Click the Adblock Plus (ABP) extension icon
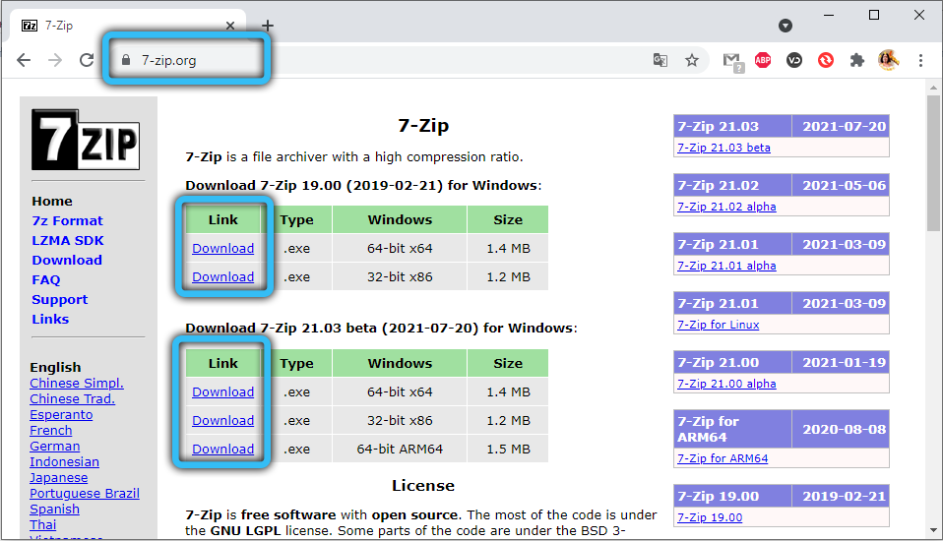Viewport: 943px width, 541px height. click(763, 60)
